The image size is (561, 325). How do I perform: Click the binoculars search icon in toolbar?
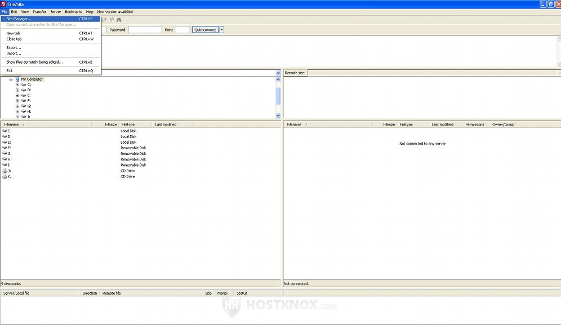coord(119,20)
